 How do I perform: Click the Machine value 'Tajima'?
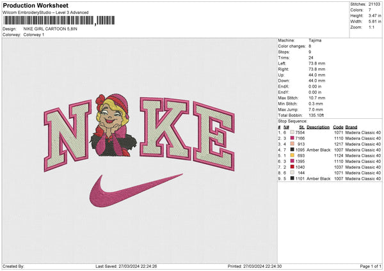(x=315, y=40)
